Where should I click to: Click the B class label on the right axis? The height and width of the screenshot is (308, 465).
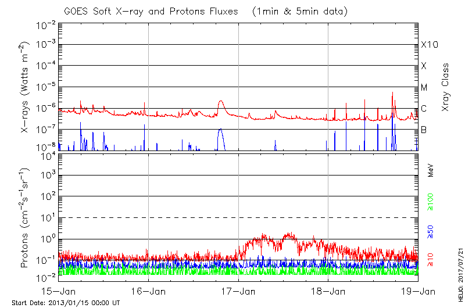pyautogui.click(x=424, y=130)
